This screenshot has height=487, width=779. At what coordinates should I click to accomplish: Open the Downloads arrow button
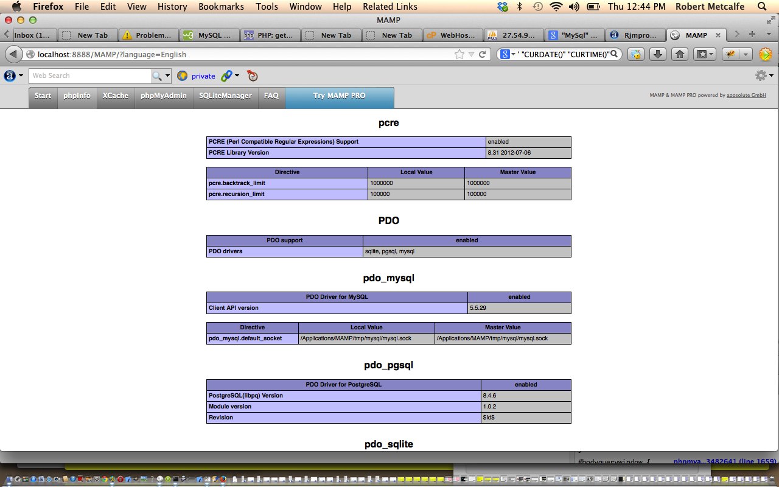click(657, 54)
